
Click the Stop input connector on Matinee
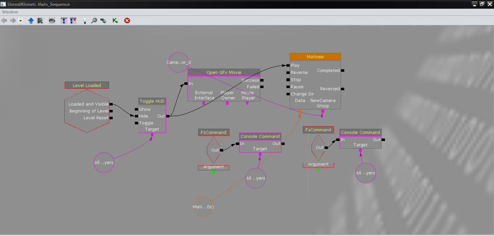288,80
